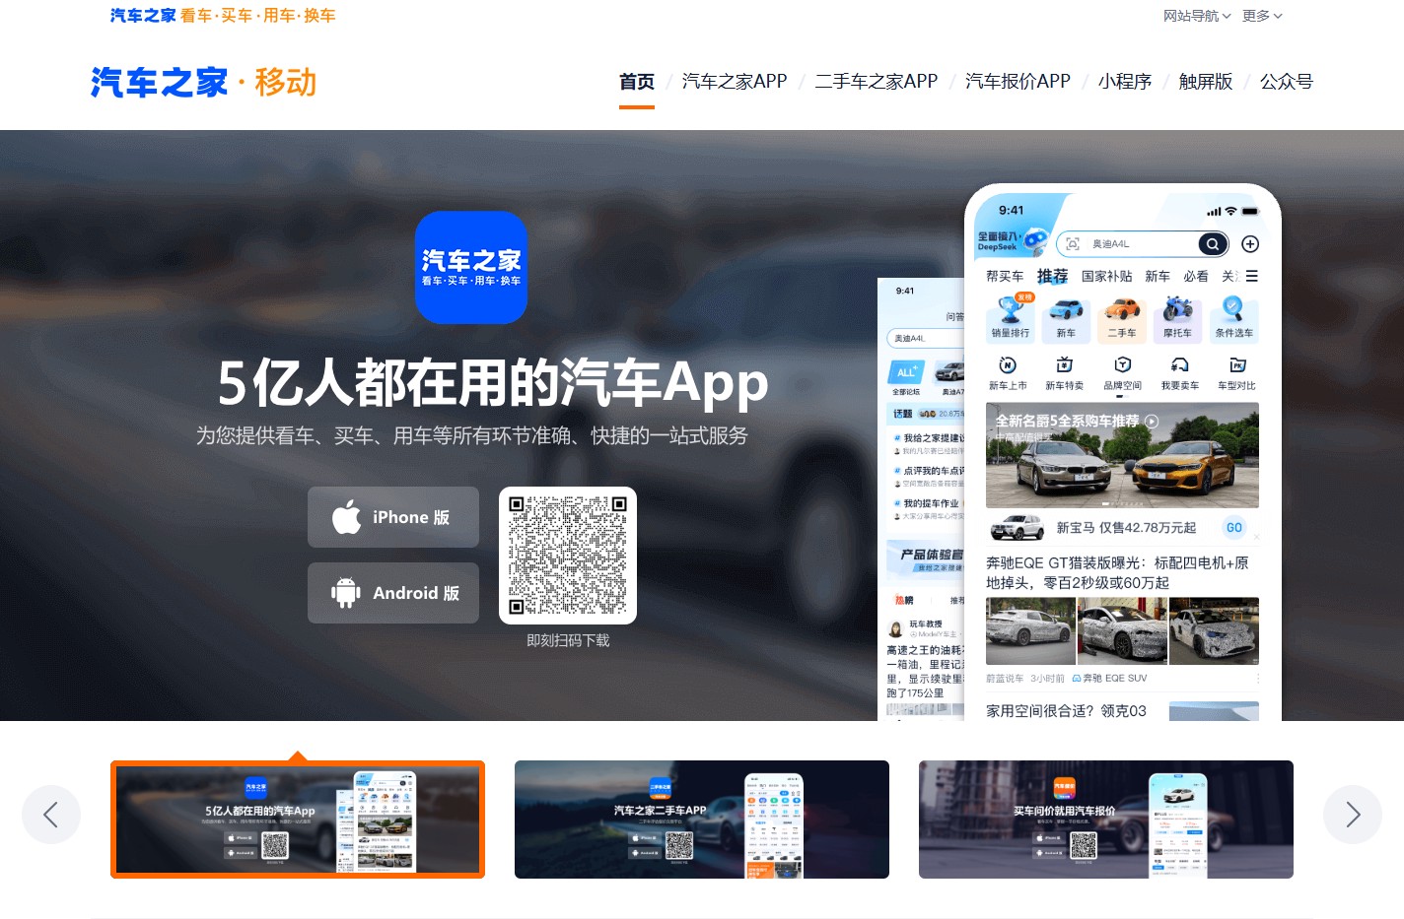Select the 5亿人都在用的汽车App thumbnail

(298, 820)
